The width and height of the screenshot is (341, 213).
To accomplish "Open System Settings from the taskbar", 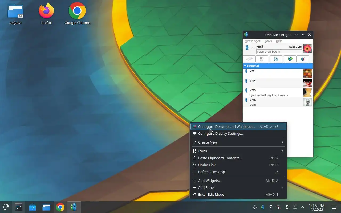I will [x=19, y=207].
